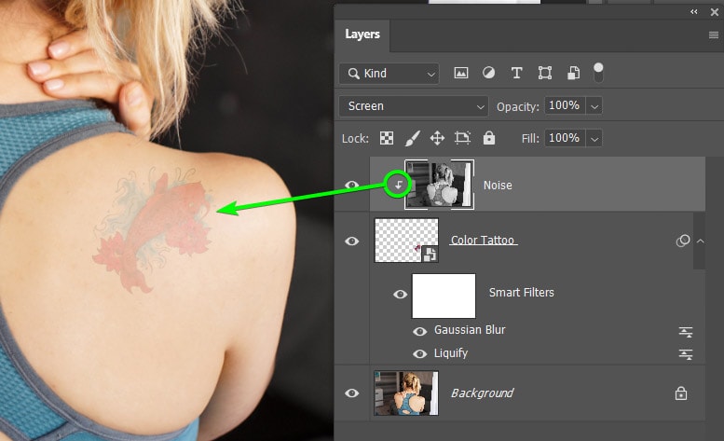Open the Layers panel menu
This screenshot has width=724, height=441.
[x=713, y=34]
